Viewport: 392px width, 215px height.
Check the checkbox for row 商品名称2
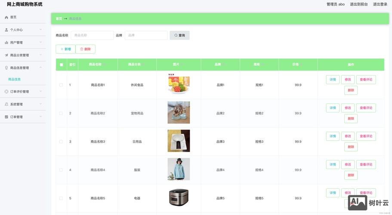[x=61, y=114]
